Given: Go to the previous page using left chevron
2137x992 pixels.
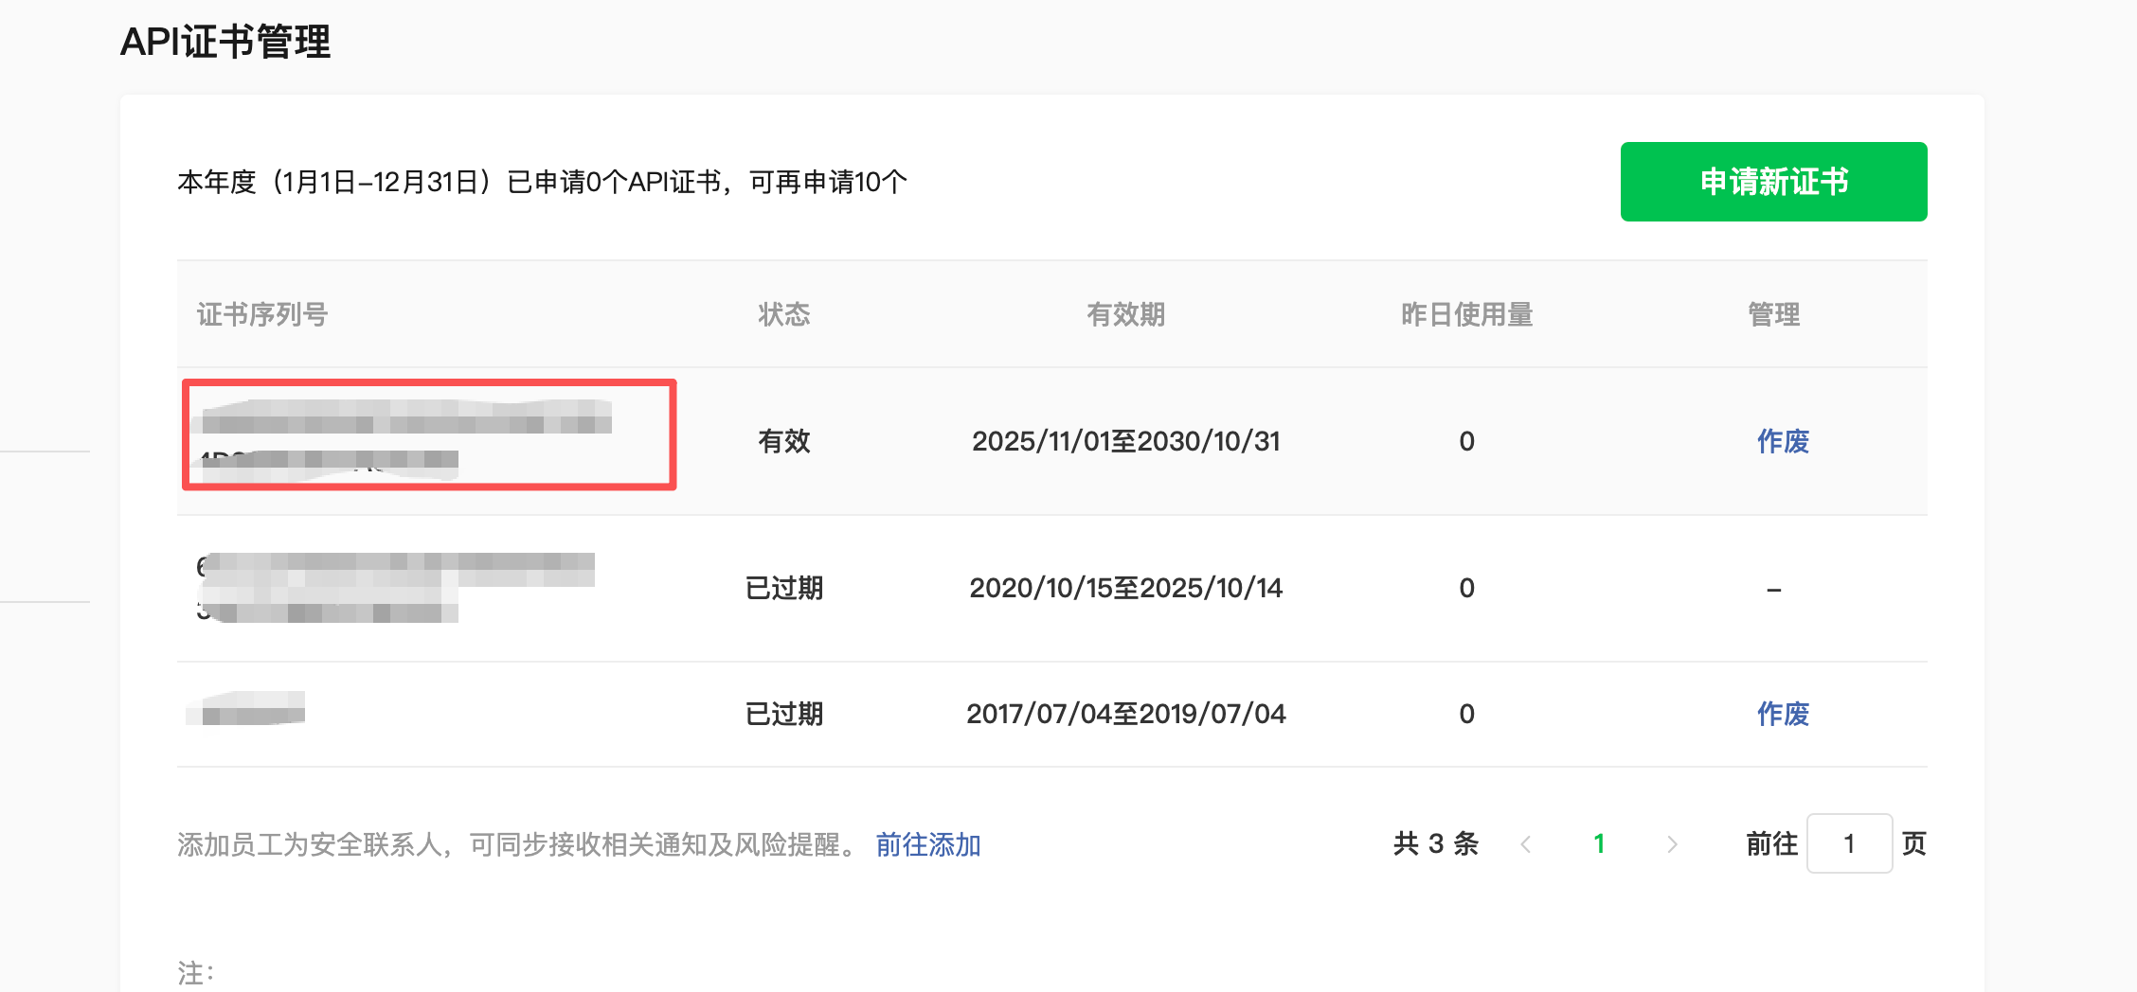Looking at the screenshot, I should 1525,844.
